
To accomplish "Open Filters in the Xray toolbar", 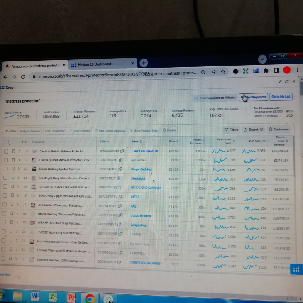I will [231, 130].
